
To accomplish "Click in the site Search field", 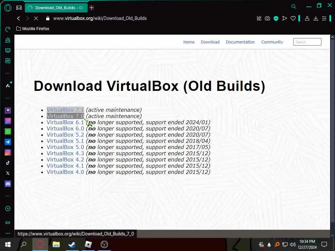I will click(x=307, y=42).
